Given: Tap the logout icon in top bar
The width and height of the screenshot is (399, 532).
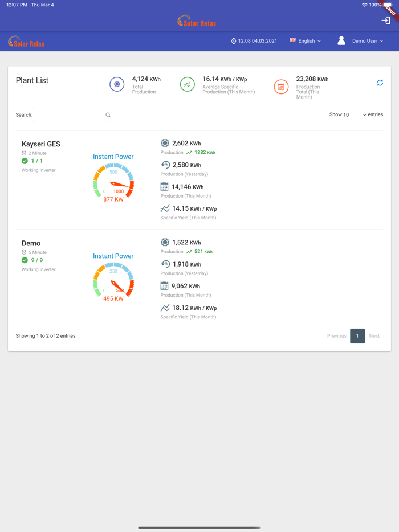Looking at the screenshot, I should [x=386, y=21].
